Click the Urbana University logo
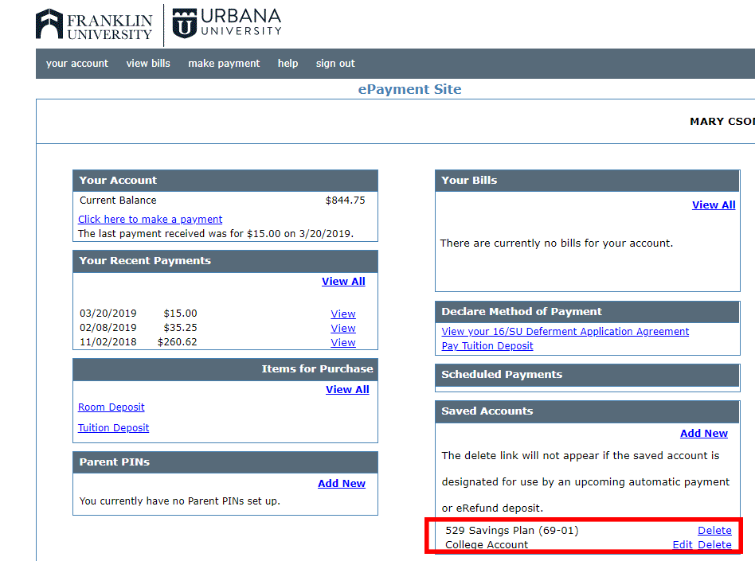 (227, 22)
